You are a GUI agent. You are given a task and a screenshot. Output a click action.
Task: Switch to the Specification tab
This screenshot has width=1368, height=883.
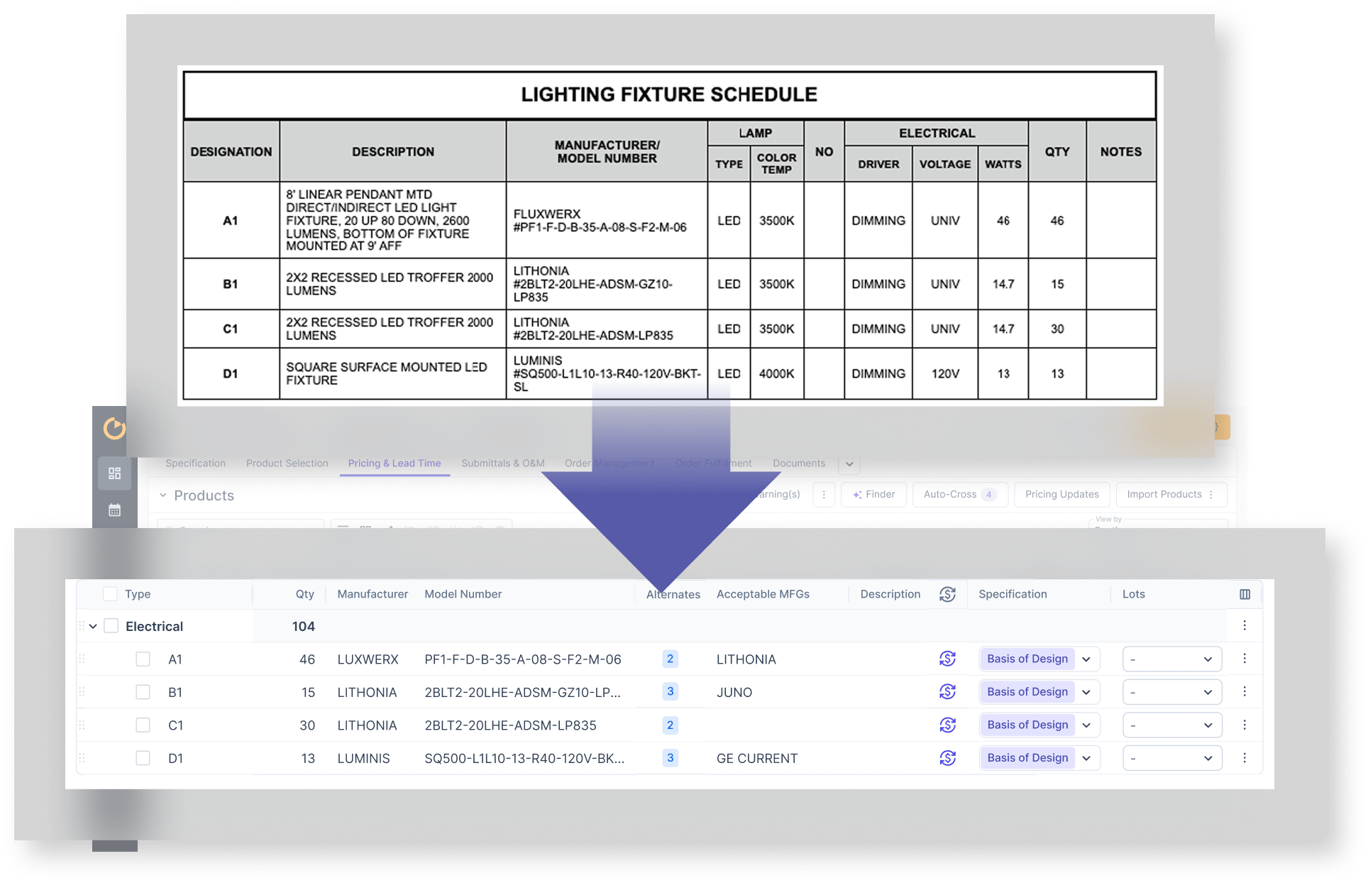195,464
